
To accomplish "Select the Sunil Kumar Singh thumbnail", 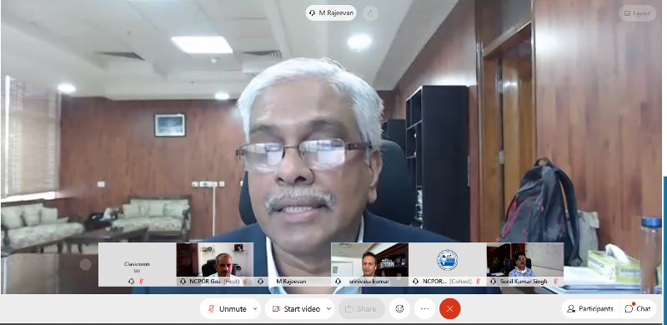I will (x=525, y=264).
